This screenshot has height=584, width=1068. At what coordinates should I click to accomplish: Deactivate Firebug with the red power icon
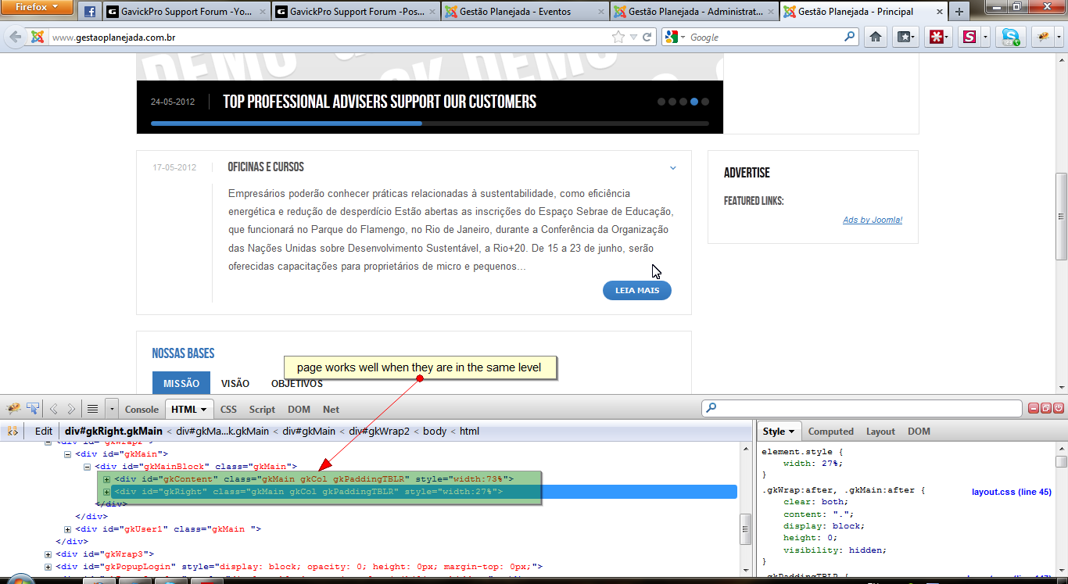pos(1059,408)
